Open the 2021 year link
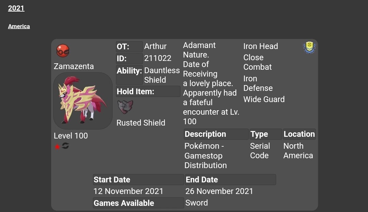Viewport: 368px width, 212px height. pyautogui.click(x=16, y=8)
